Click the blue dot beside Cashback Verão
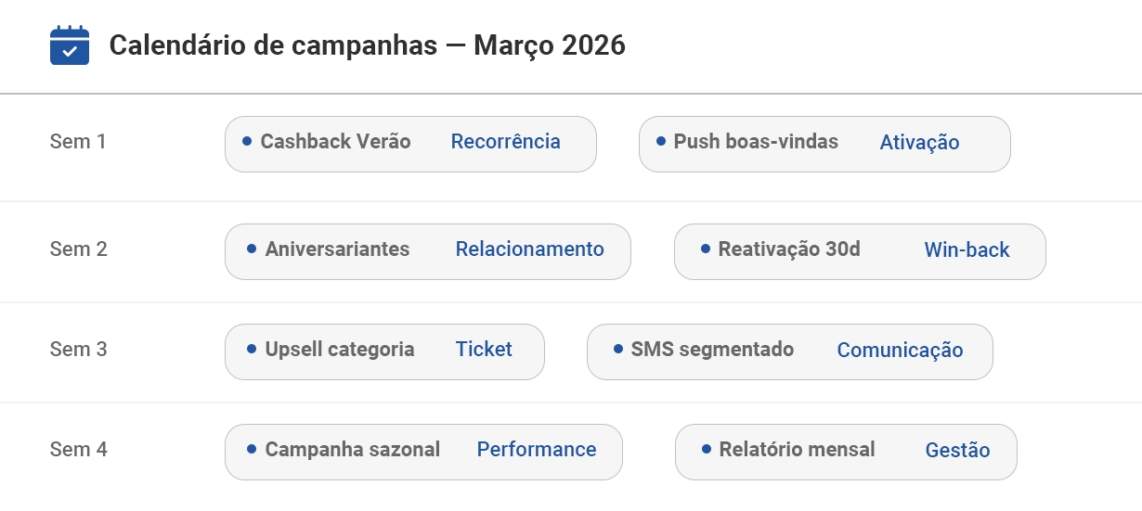 (x=247, y=141)
